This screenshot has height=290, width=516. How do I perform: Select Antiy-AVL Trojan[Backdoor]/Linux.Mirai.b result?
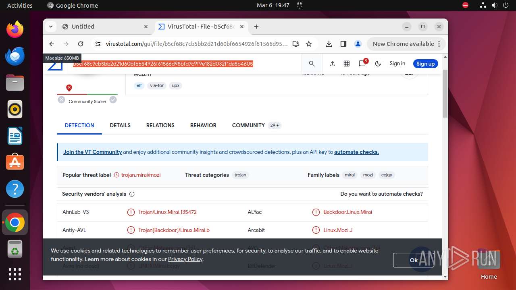point(174,230)
